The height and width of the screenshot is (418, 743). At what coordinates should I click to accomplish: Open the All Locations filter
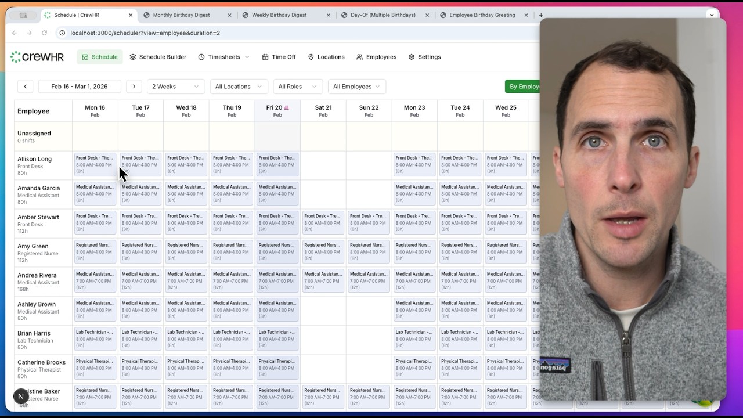[x=239, y=87]
